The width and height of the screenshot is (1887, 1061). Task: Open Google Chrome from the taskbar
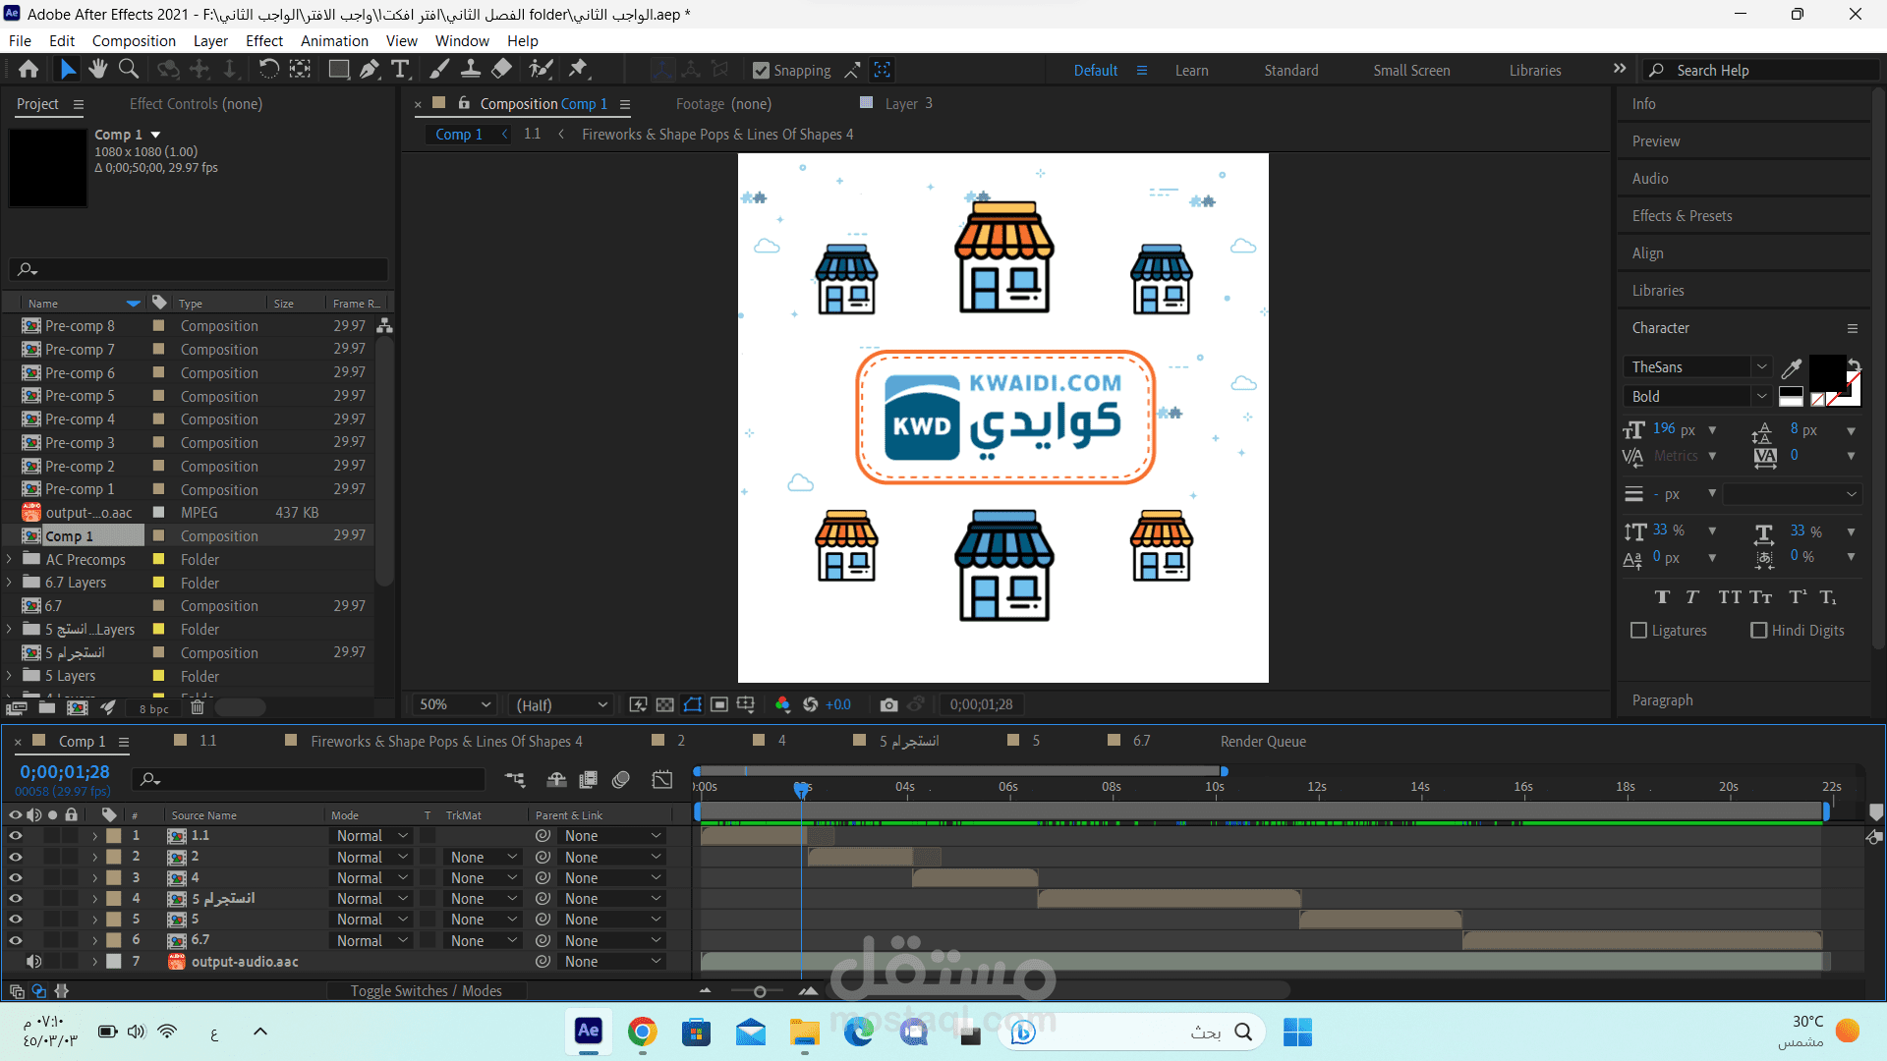click(642, 1032)
